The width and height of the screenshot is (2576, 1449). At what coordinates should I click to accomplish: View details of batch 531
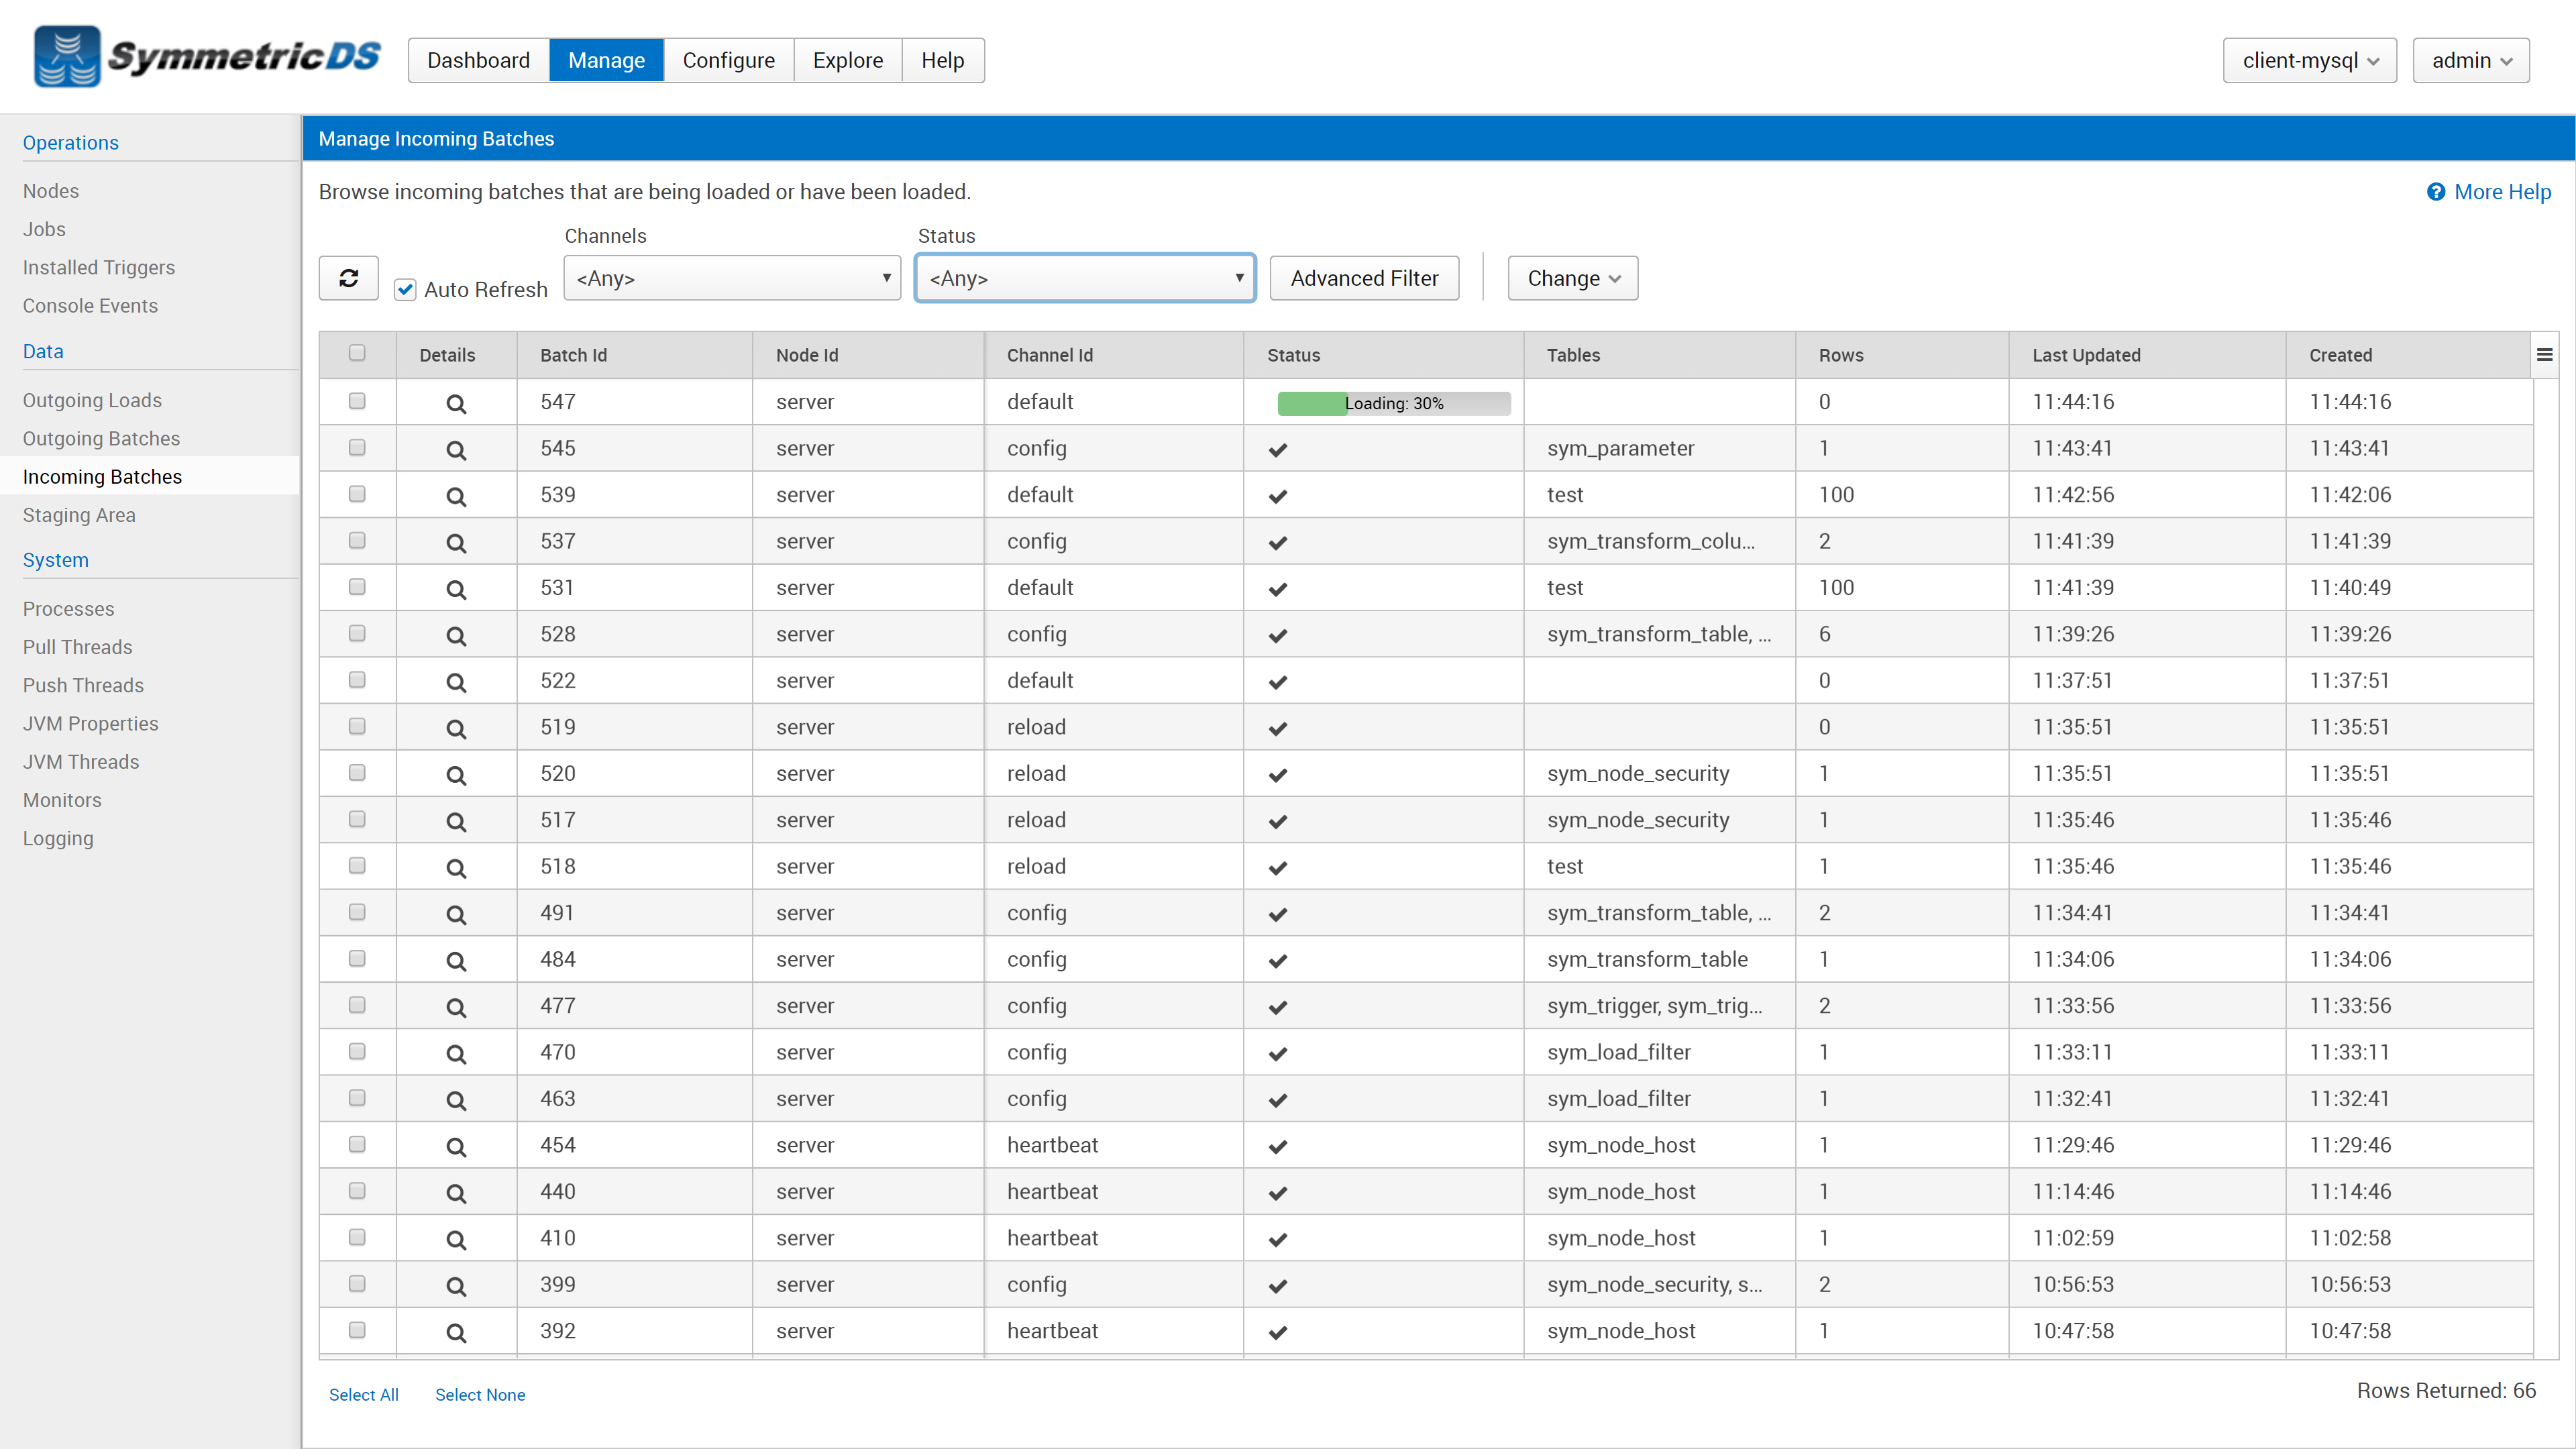point(456,590)
